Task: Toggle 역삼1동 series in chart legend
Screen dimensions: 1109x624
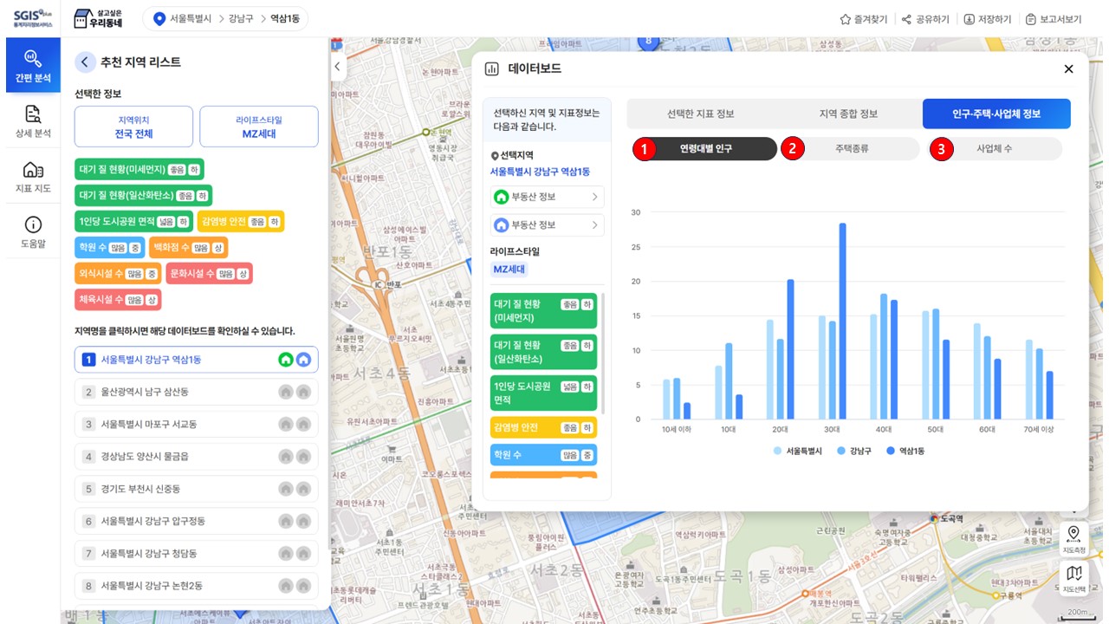Action: point(905,451)
